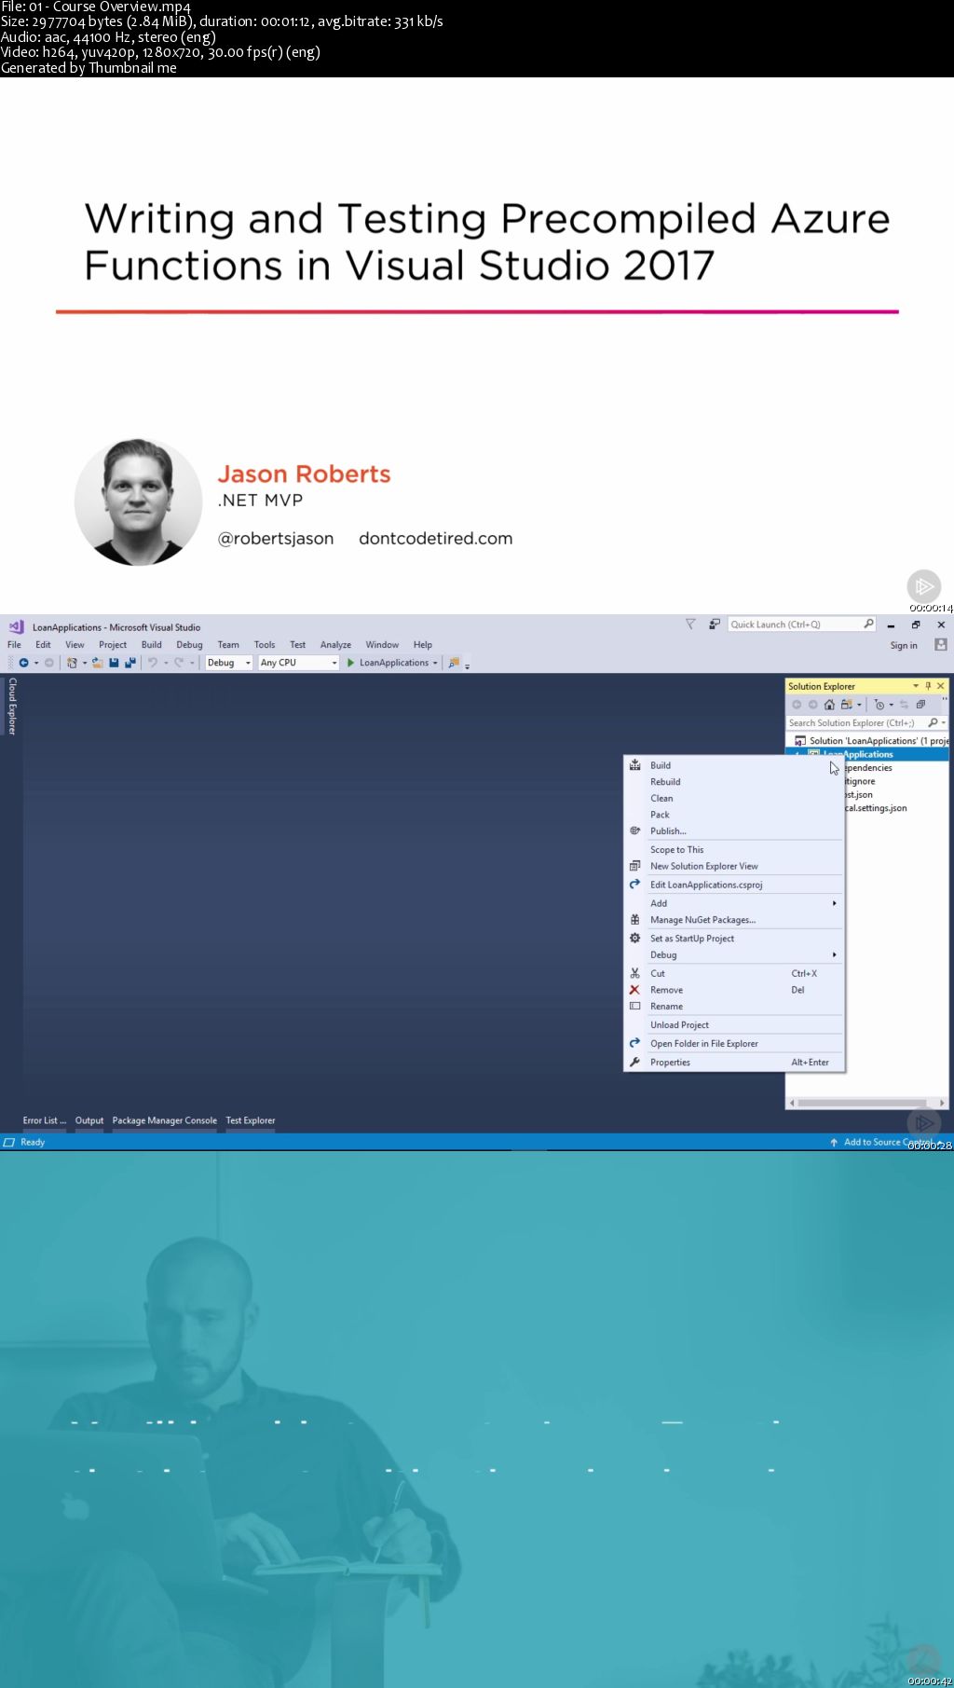The height and width of the screenshot is (1688, 954).
Task: Click the Send Feedback icon
Action: (714, 624)
